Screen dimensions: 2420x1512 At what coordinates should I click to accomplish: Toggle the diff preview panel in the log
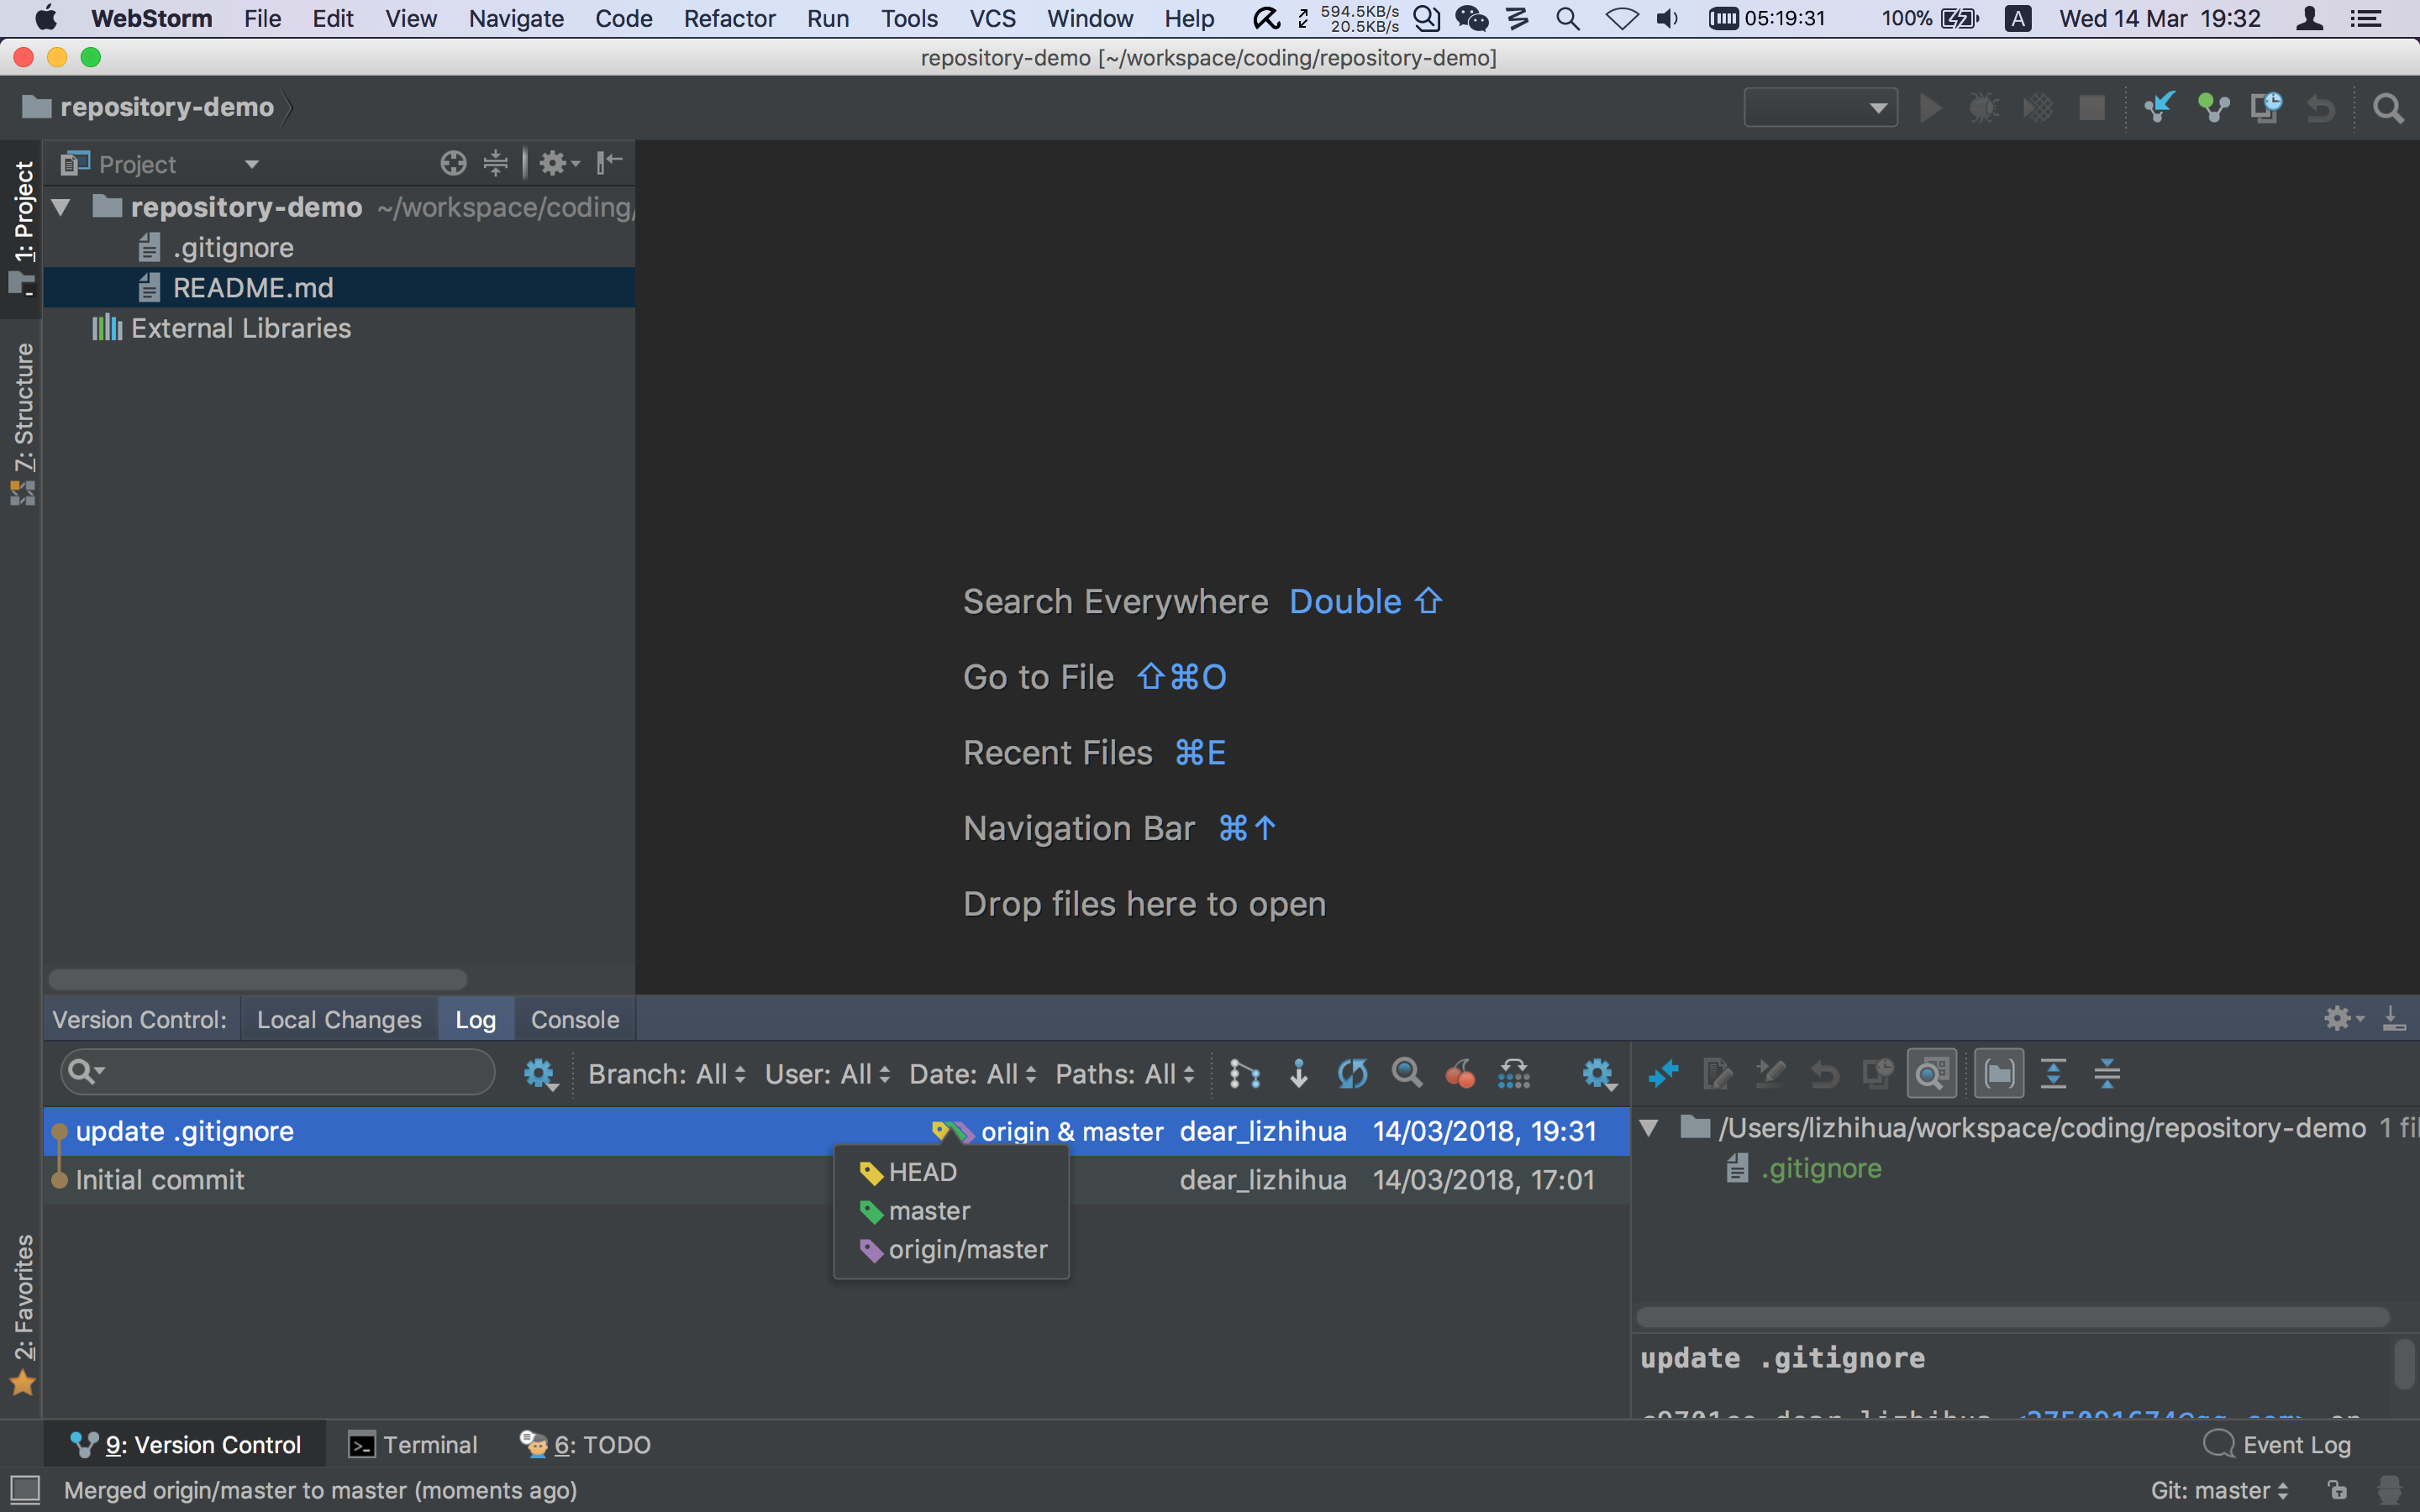[x=1931, y=1072]
